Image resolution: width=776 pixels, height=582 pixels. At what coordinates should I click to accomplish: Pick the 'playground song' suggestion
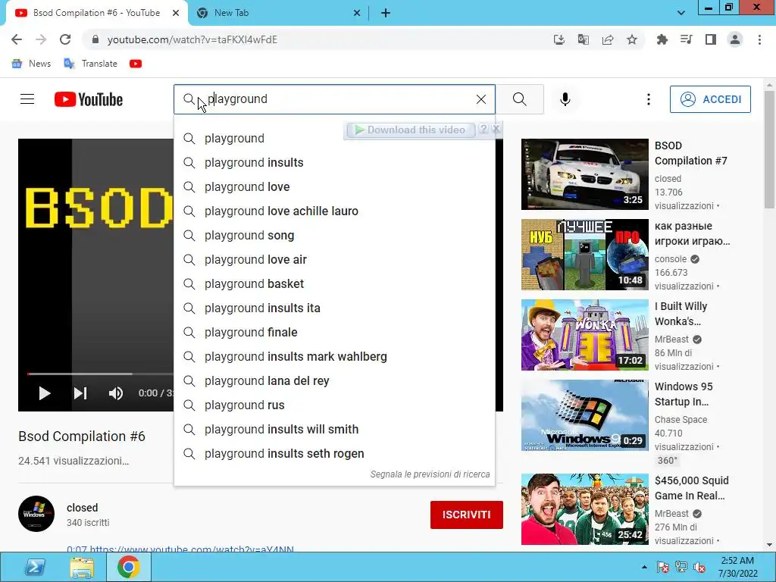click(334, 235)
